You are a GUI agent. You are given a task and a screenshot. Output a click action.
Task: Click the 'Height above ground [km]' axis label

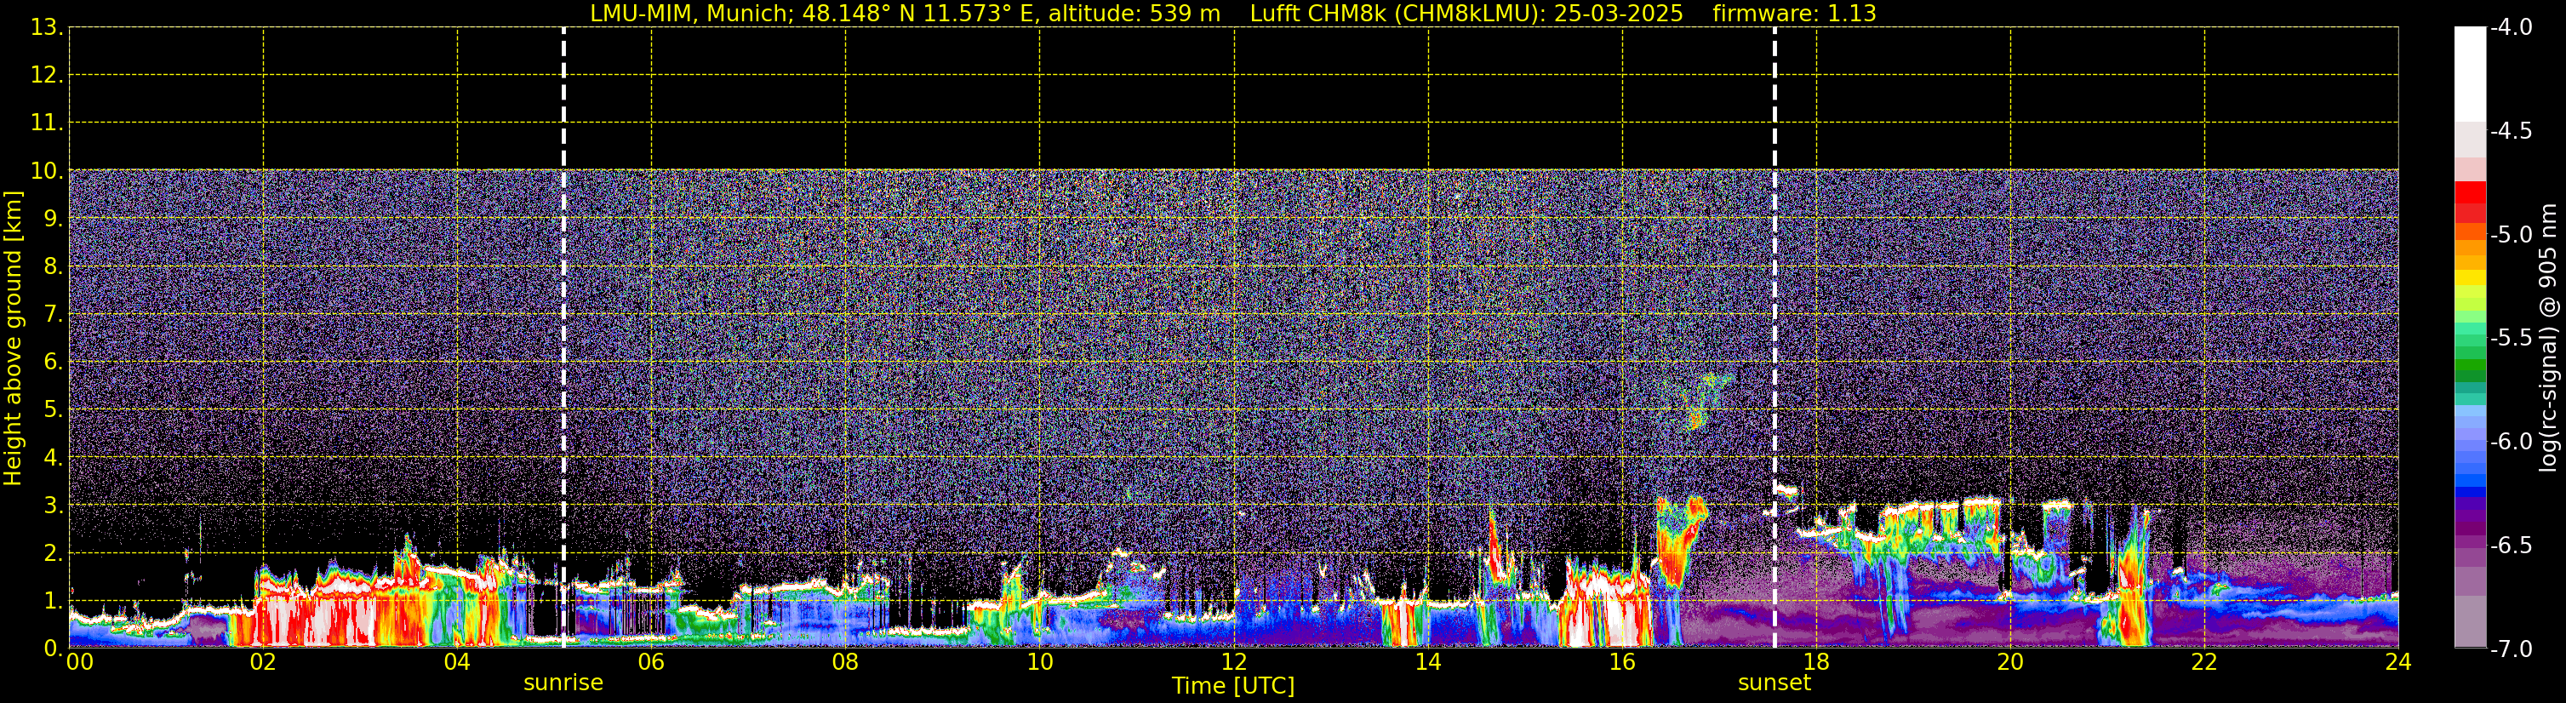13,338
